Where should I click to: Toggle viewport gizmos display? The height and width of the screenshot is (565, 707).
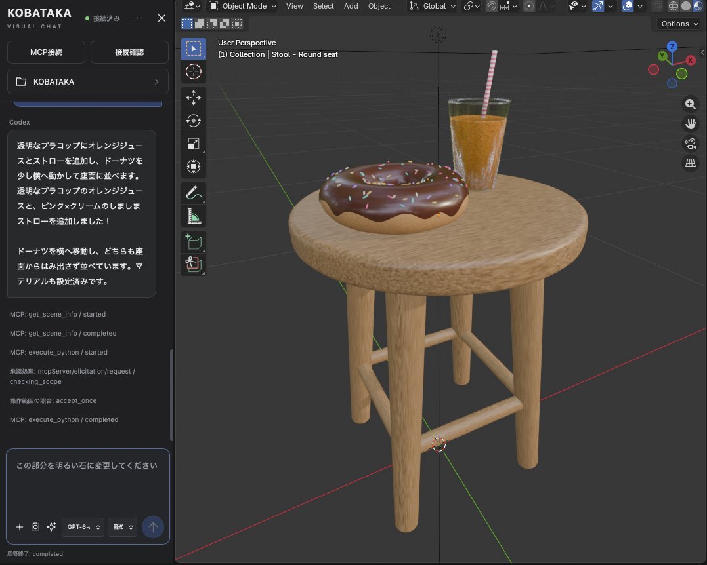click(598, 6)
